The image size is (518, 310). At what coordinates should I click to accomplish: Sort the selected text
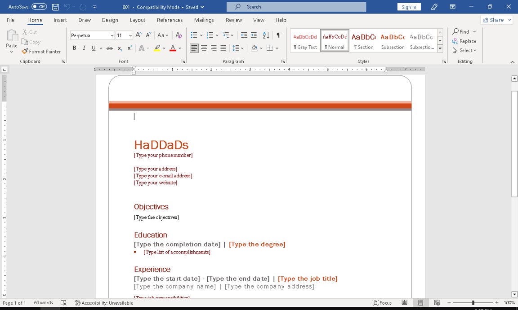pyautogui.click(x=266, y=35)
